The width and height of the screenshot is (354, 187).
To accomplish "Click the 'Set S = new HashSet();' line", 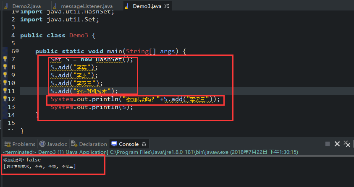I will 92,59.
